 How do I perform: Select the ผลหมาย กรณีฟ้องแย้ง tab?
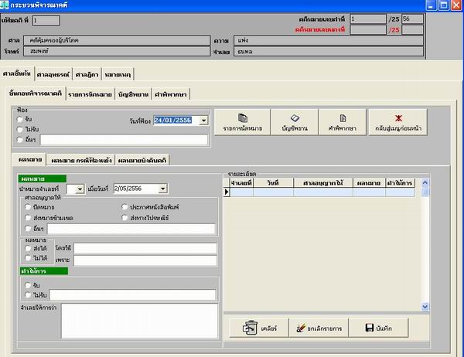tap(81, 160)
